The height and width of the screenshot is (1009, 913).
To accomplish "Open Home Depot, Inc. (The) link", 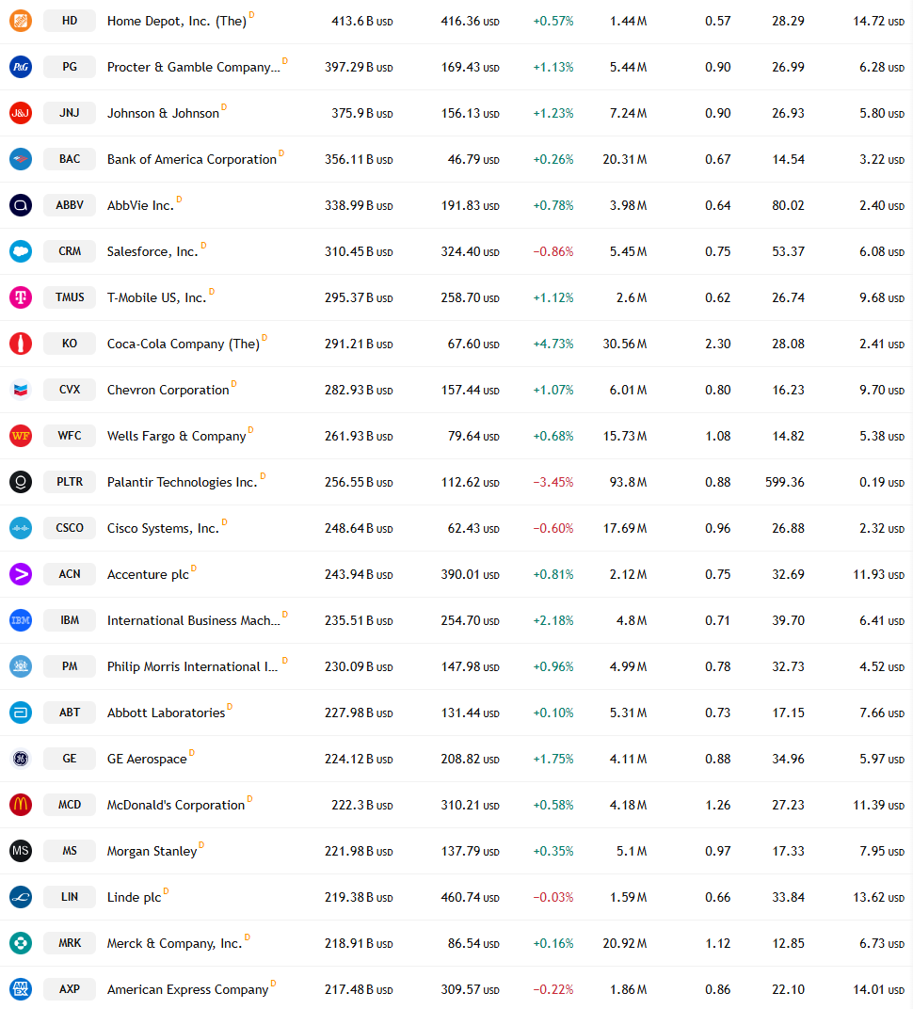I will (x=177, y=22).
